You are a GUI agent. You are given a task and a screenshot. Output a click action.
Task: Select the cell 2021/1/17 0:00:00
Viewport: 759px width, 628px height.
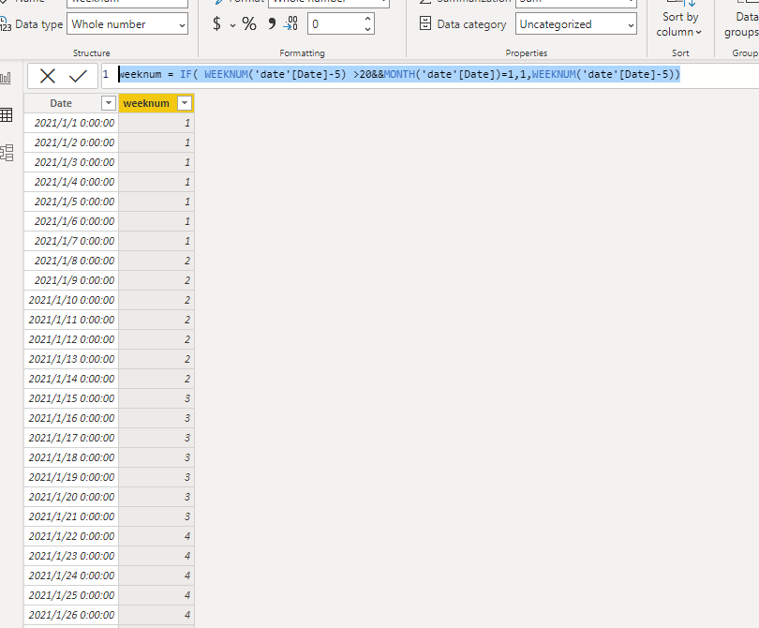[x=71, y=439]
